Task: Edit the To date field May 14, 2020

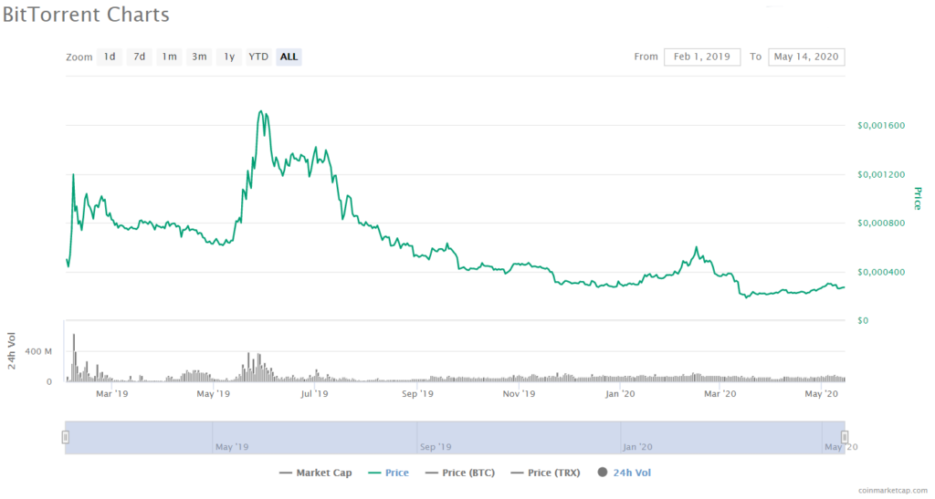Action: [806, 57]
